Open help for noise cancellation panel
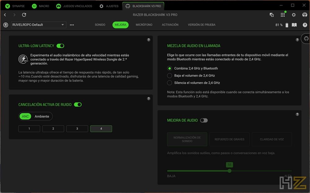The width and height of the screenshot is (310, 193). click(149, 99)
